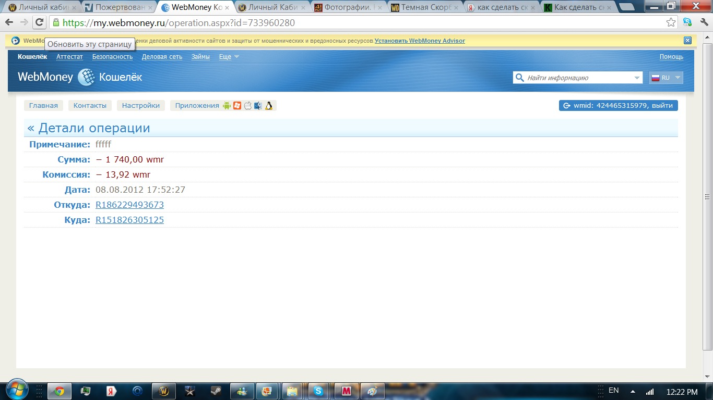Screen dimensions: 713x400
Task: Open the red M taskbar icon
Action: click(x=346, y=391)
